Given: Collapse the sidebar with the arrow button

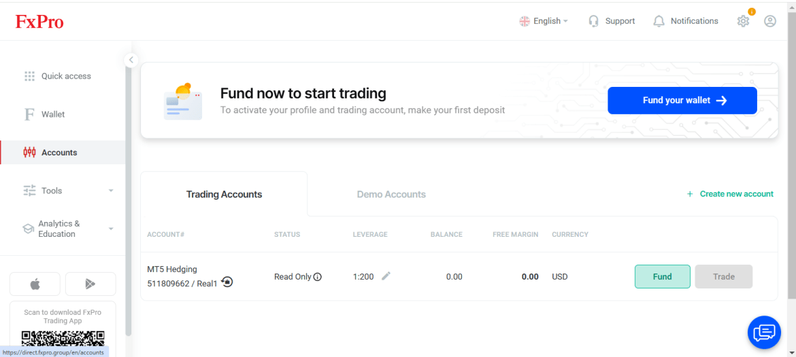Looking at the screenshot, I should (x=131, y=60).
